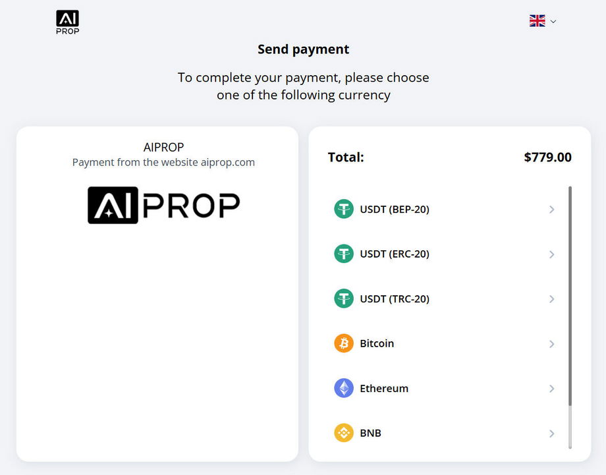606x475 pixels.
Task: Click the AI PROP logo in header
Action: coord(67,22)
